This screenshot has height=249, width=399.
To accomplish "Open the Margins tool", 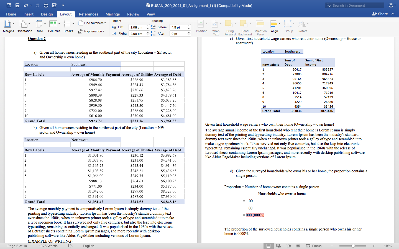I will point(9,27).
